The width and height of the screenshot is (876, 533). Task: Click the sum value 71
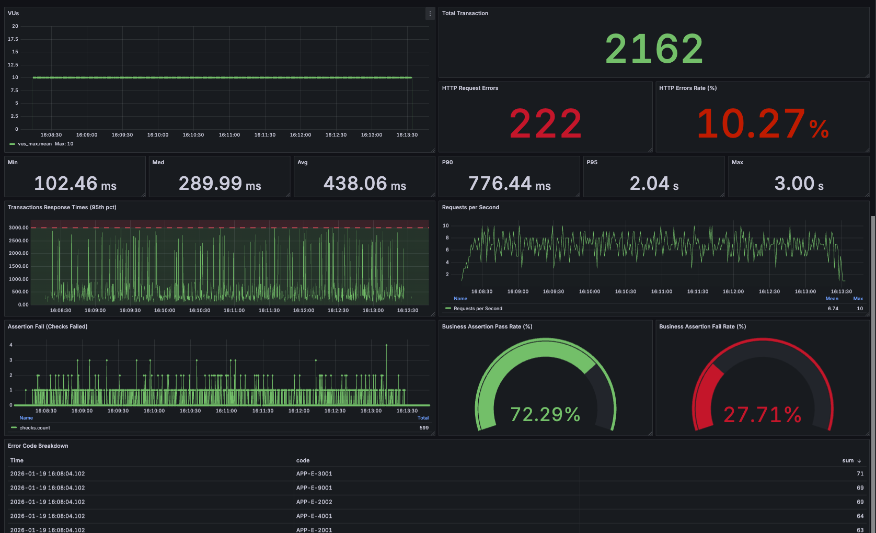pyautogui.click(x=860, y=474)
